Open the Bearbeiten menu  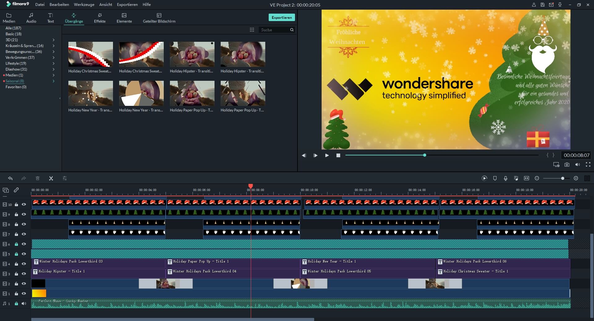click(x=59, y=5)
